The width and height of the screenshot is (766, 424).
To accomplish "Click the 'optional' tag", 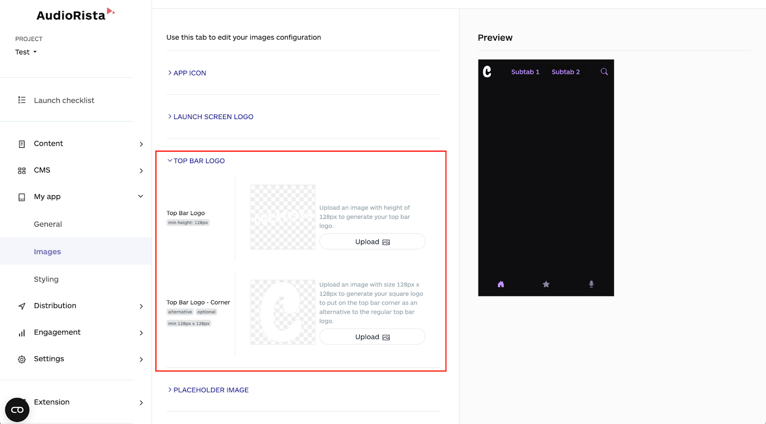I will [206, 312].
